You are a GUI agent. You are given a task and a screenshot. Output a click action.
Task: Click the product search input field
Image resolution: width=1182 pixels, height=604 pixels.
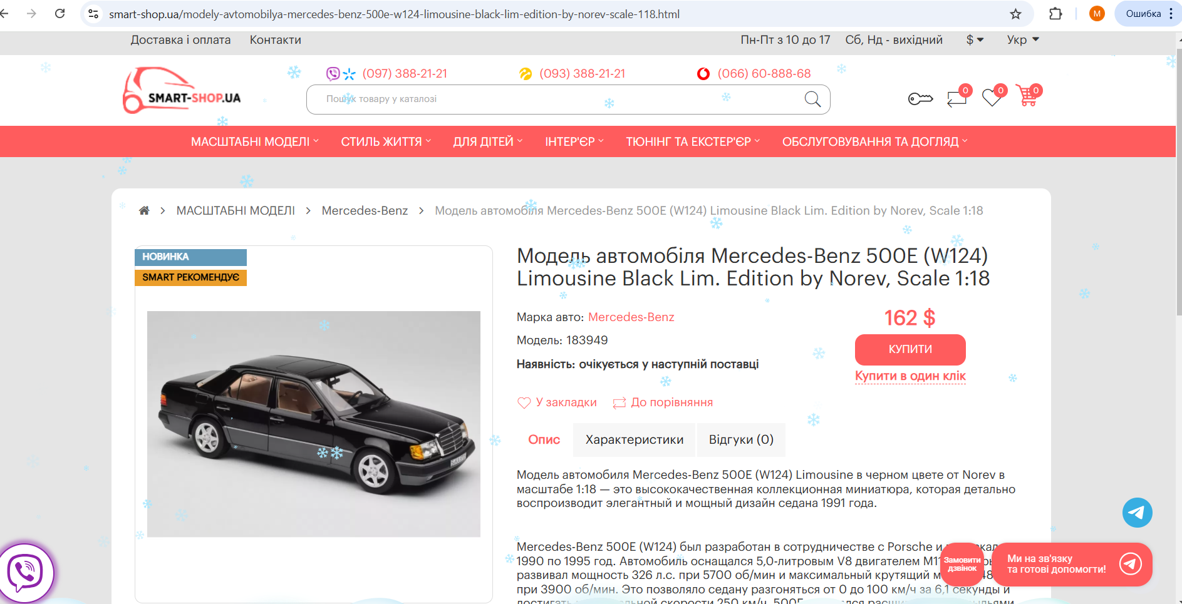tap(557, 99)
